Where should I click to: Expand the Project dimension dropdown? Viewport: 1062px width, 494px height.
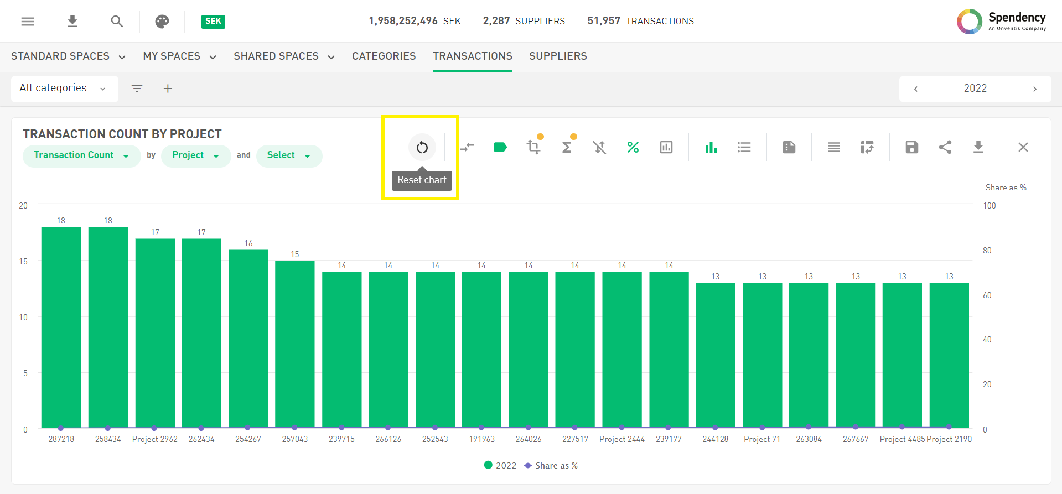[195, 155]
